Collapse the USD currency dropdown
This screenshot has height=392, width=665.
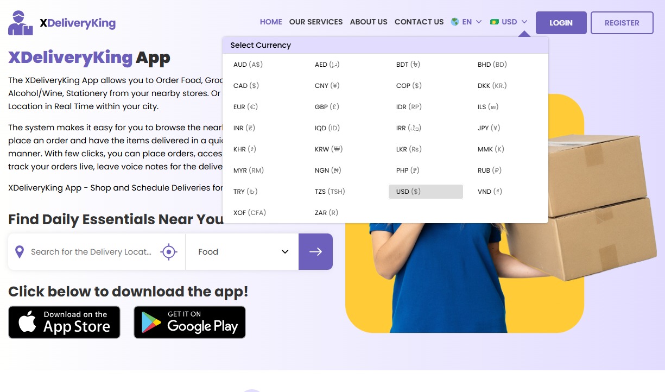coord(509,22)
